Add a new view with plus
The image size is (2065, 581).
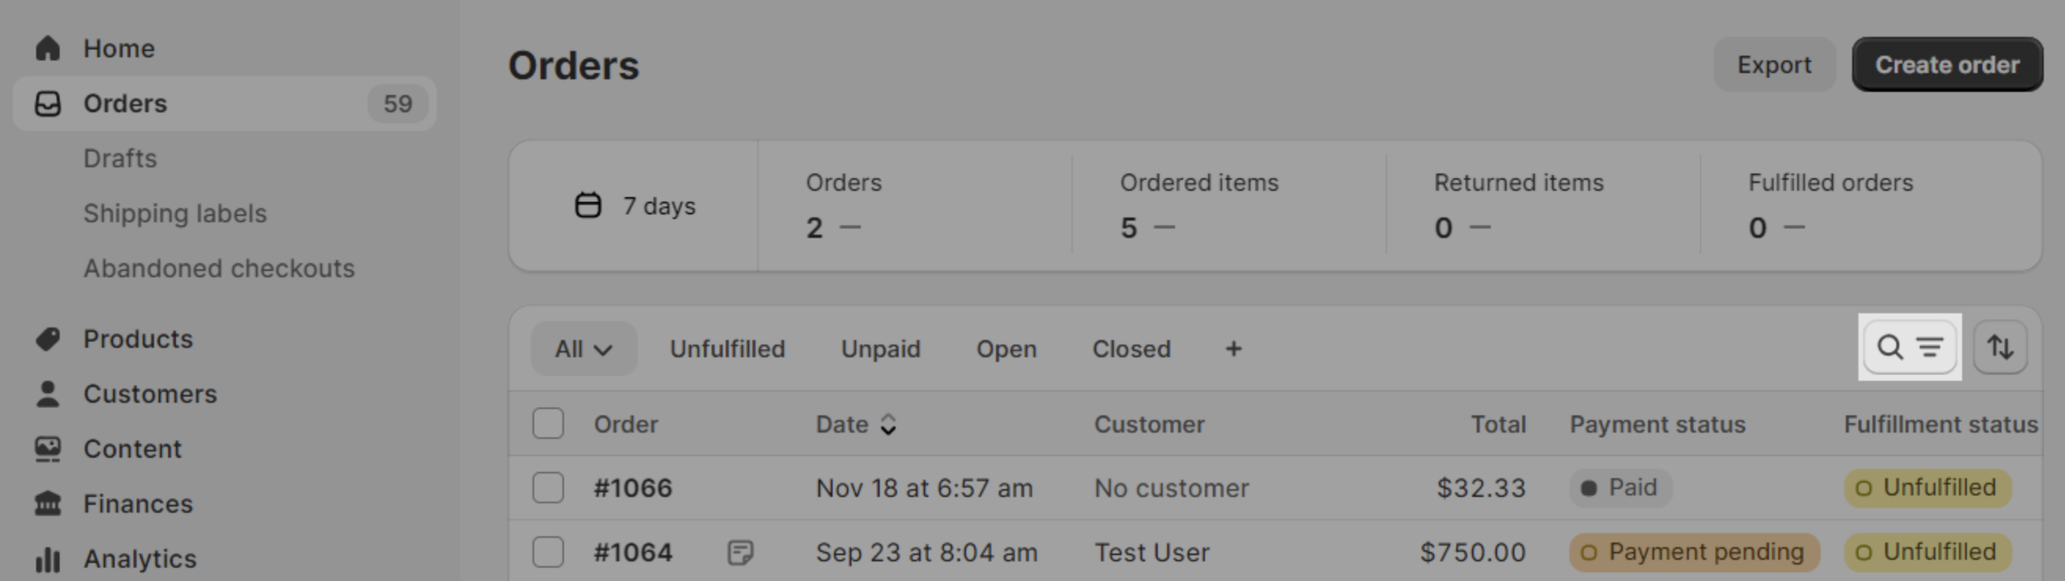point(1233,349)
